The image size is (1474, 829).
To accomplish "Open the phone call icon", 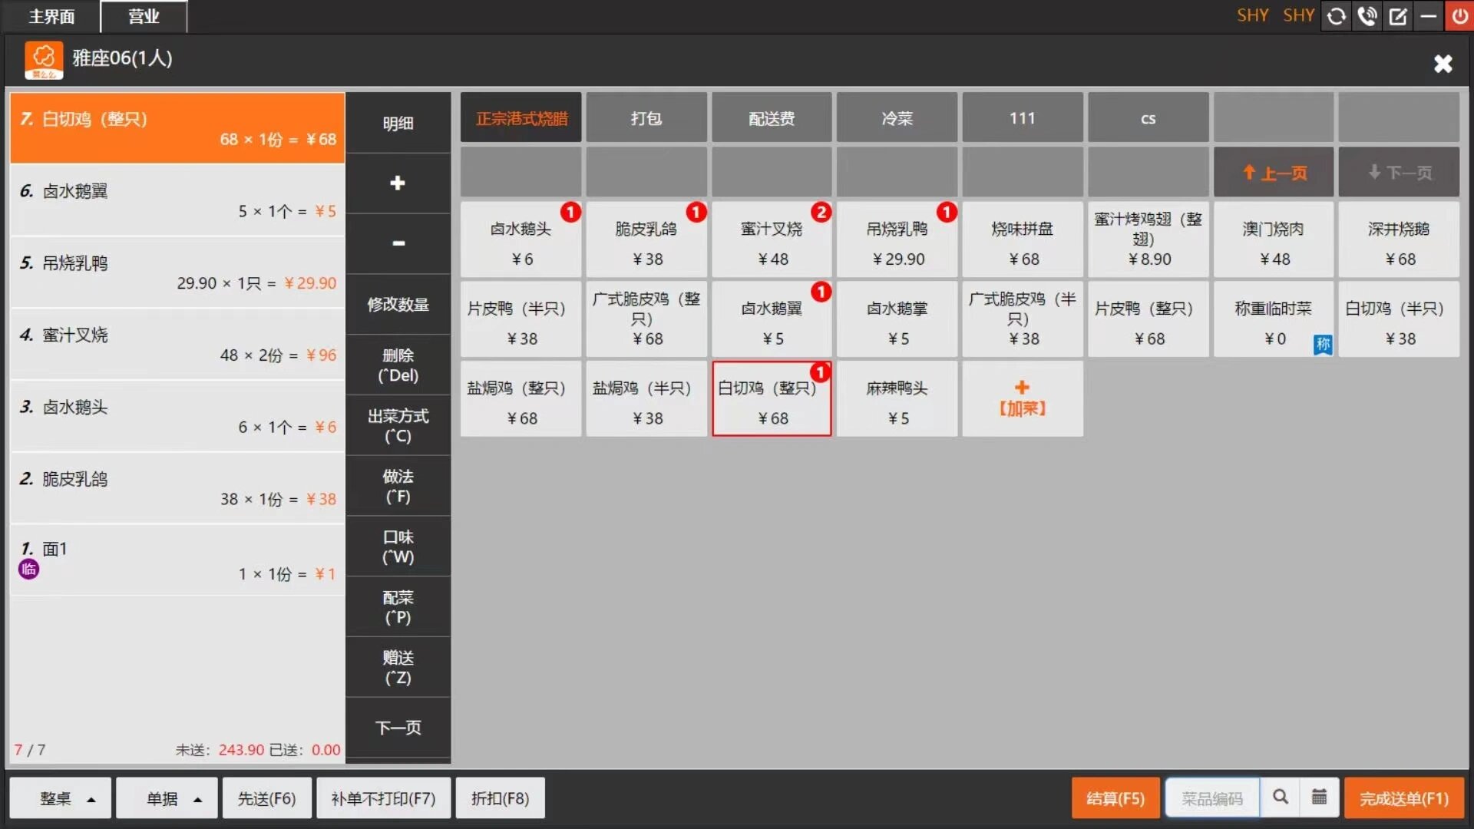I will click(1367, 16).
